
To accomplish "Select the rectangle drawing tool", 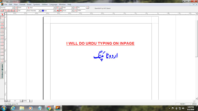I will [x=2, y=47].
